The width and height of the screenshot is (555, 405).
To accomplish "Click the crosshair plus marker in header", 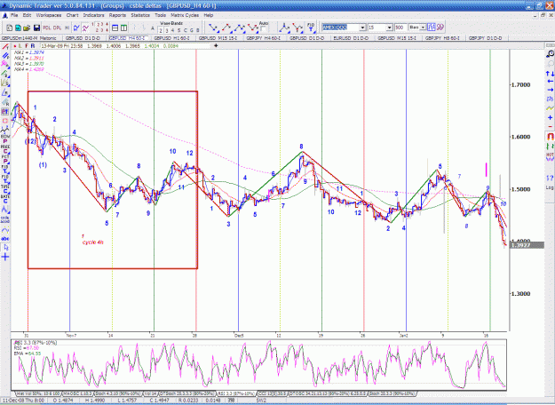I will (216, 45).
